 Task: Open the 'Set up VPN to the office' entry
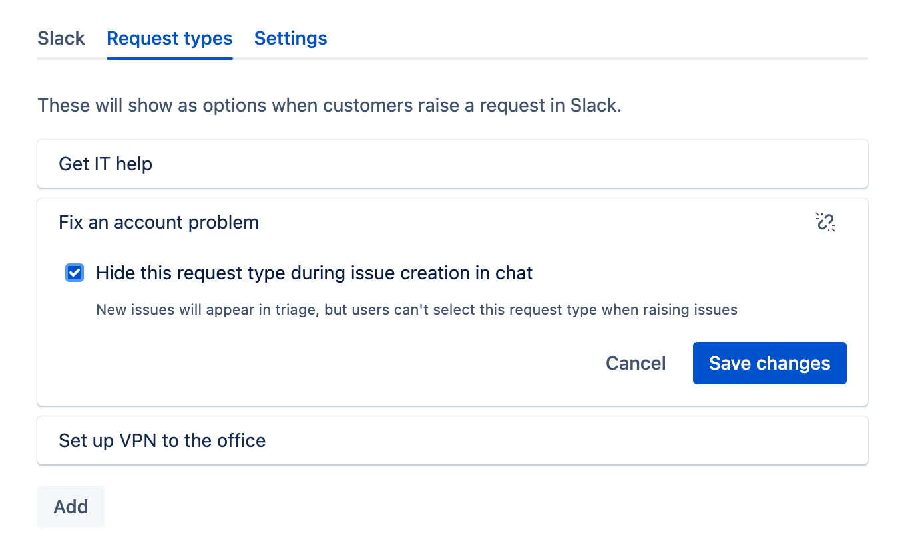(161, 440)
